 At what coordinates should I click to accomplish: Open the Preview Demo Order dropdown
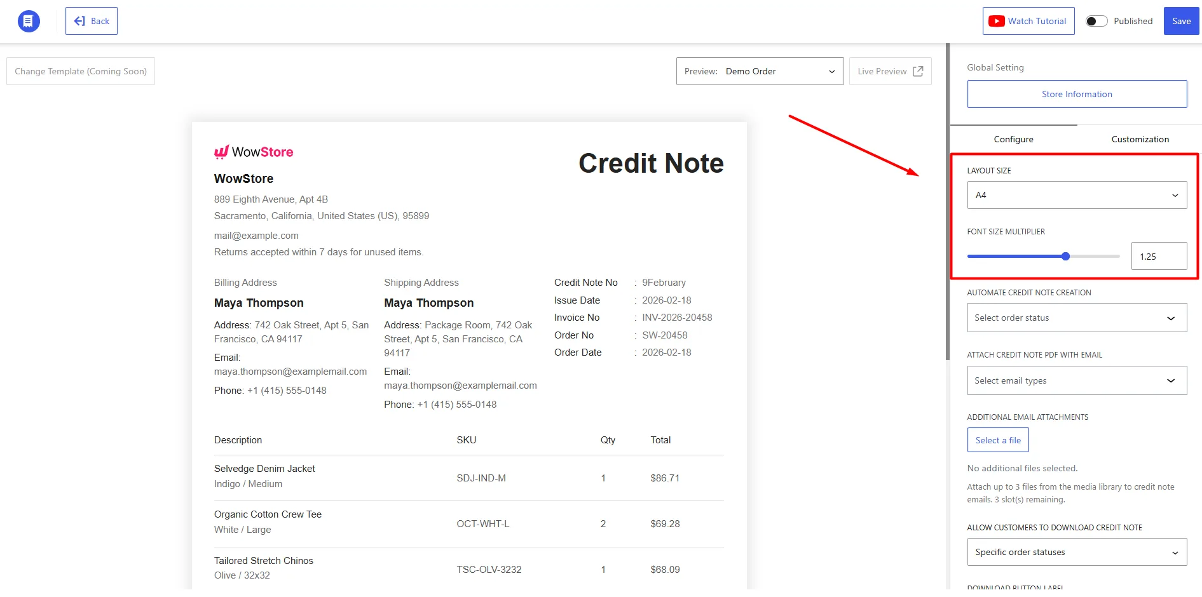(760, 71)
